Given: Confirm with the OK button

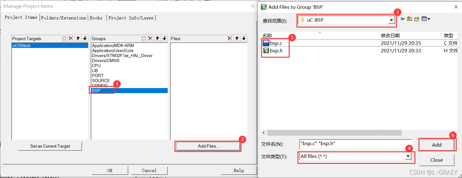Looking at the screenshot, I should click(x=110, y=170).
